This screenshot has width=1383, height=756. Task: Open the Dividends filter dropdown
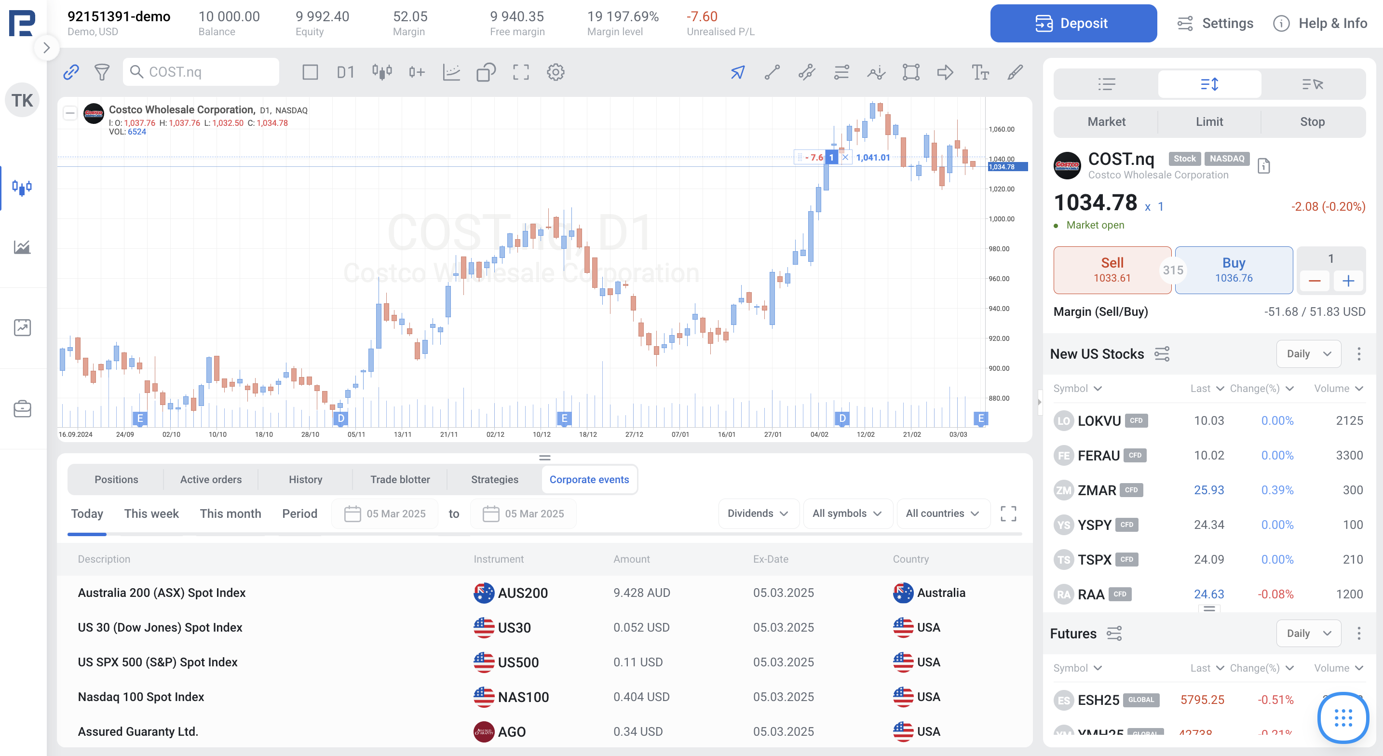[758, 513]
